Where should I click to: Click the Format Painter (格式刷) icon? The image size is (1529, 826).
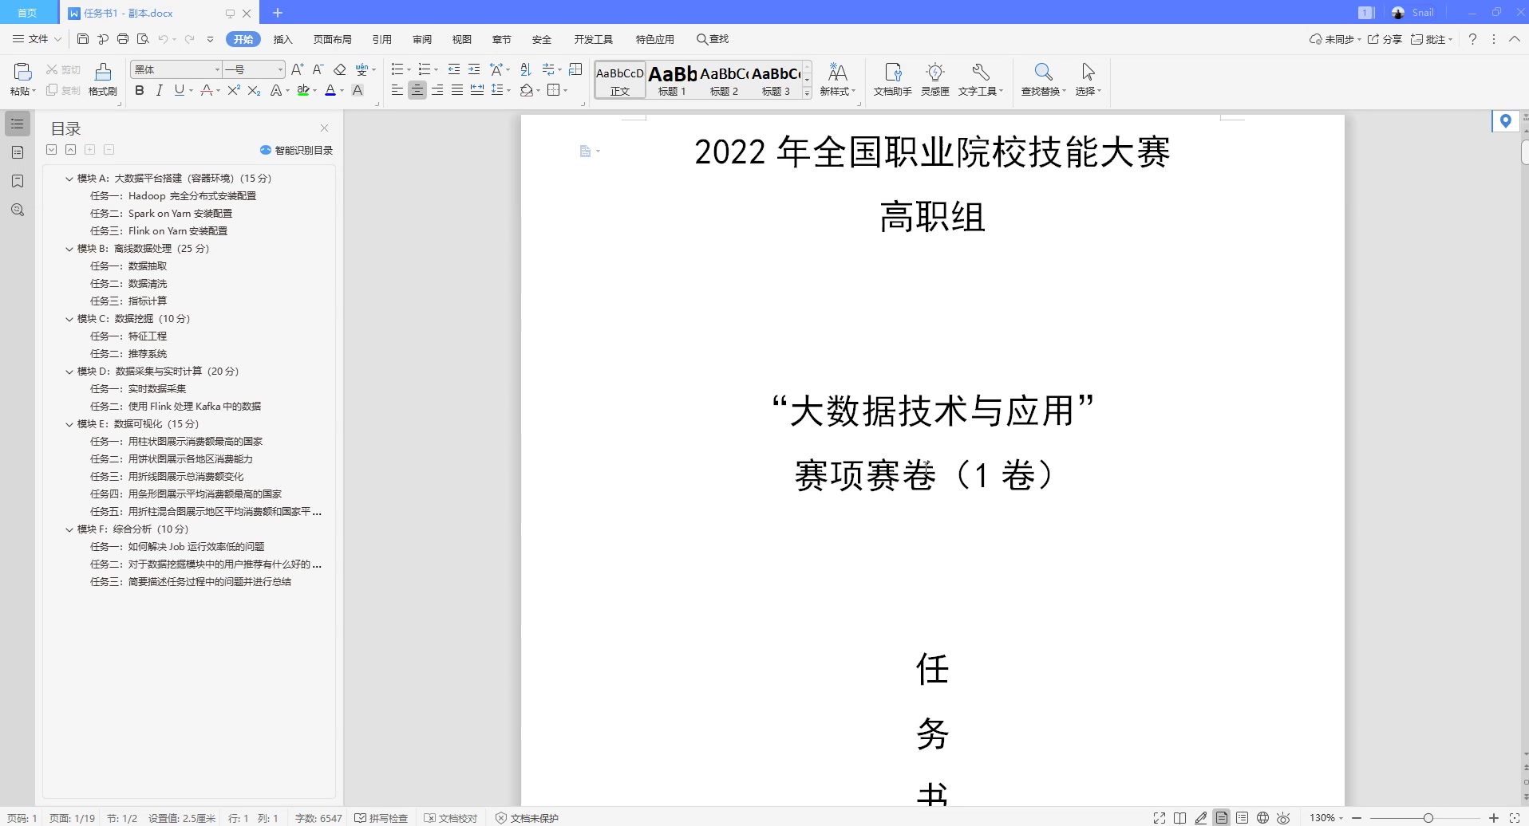coord(102,79)
